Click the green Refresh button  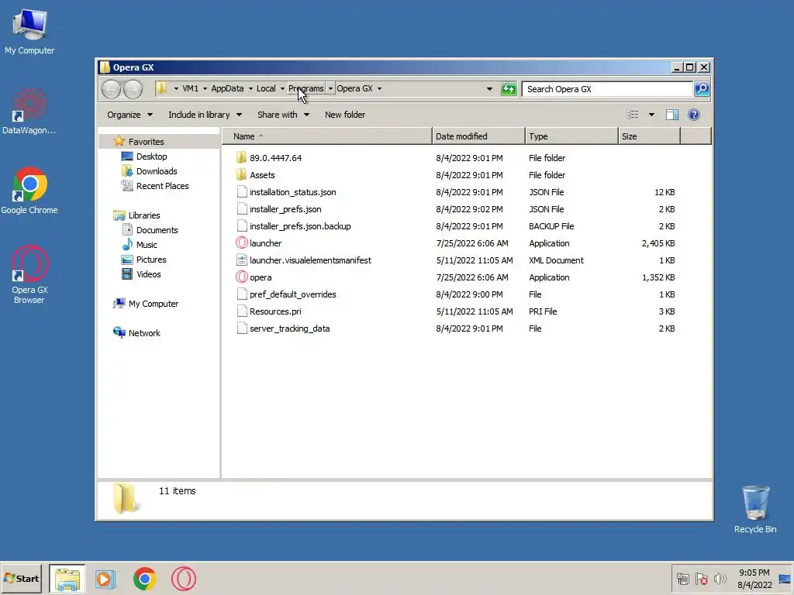[509, 89]
